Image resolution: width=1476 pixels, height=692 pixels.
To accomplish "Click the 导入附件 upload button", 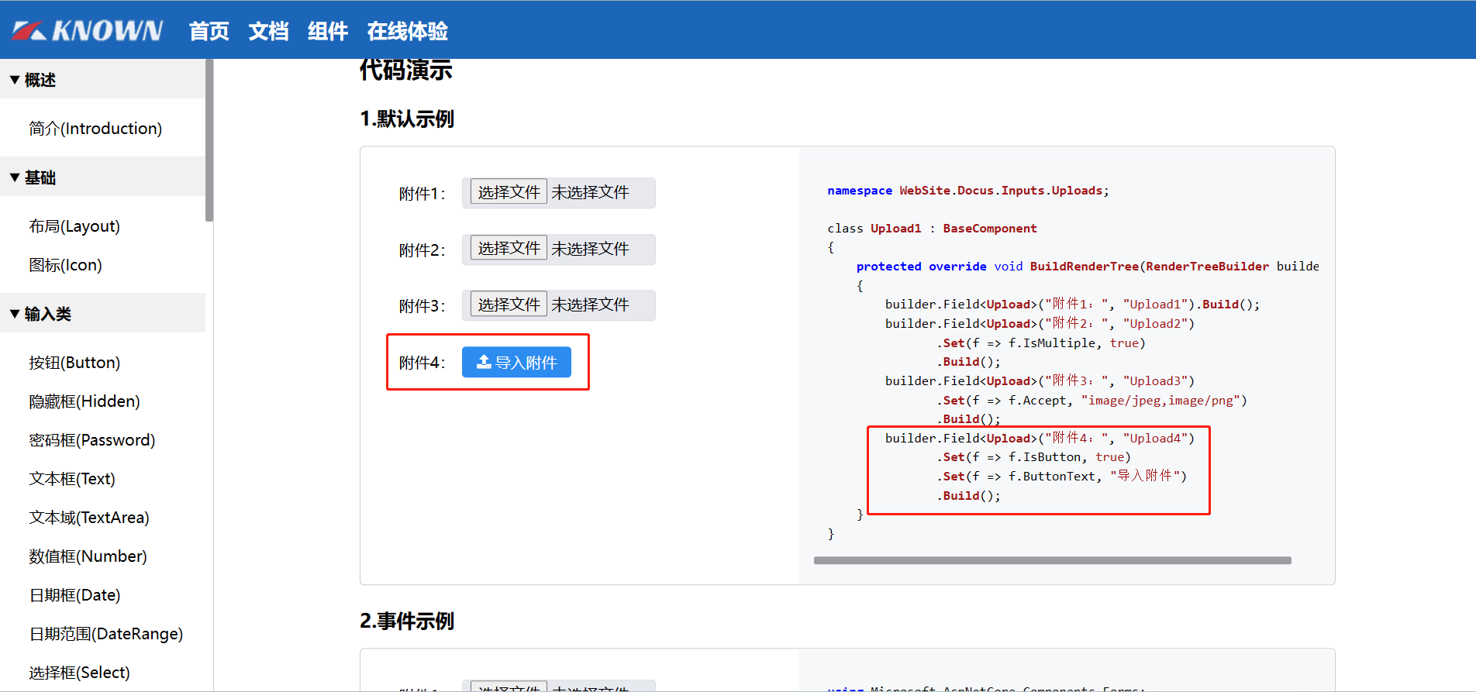I will tap(516, 362).
